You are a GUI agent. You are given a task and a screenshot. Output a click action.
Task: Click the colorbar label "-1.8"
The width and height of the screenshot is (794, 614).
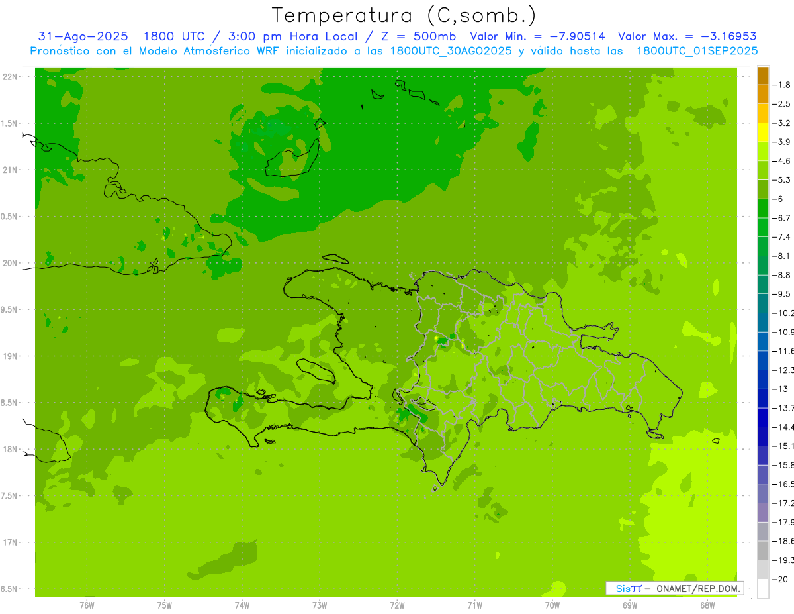tap(781, 85)
